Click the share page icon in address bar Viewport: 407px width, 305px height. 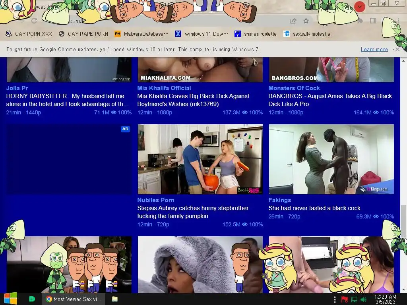[x=293, y=21]
